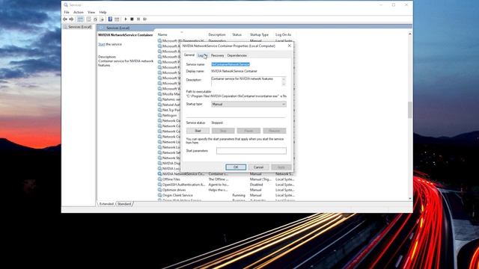479x269 pixels.
Task: Switch to the Dependencies tab
Action: [237, 55]
